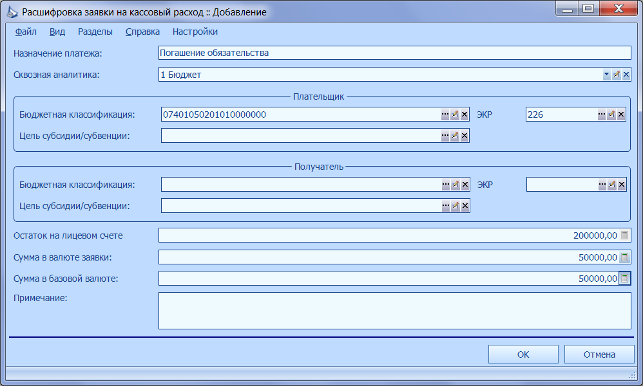Edit payer Бюджетная классификация pencil icon
Screen dimensions: 643x386
click(455, 115)
